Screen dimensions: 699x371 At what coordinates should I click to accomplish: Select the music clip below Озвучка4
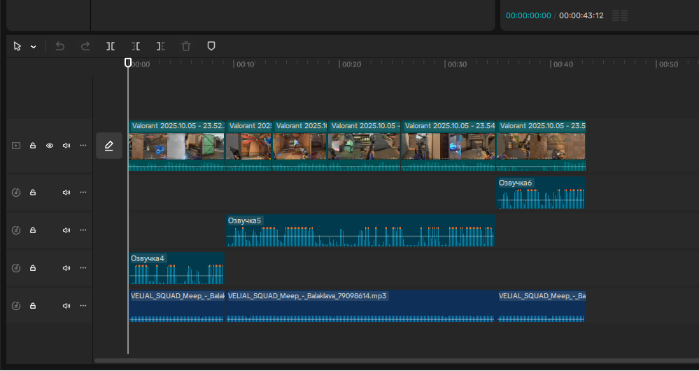176,306
